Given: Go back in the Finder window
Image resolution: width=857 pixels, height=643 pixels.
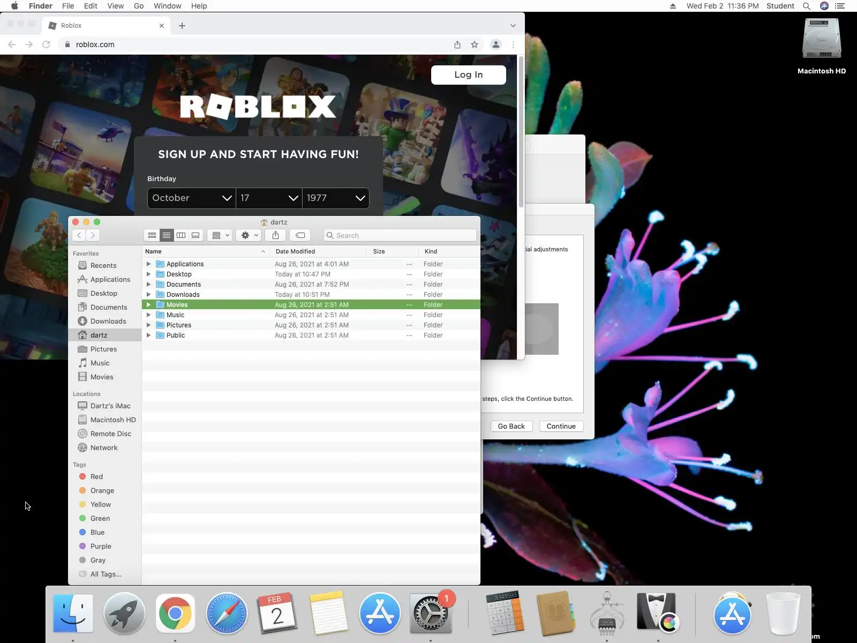Looking at the screenshot, I should tap(79, 235).
